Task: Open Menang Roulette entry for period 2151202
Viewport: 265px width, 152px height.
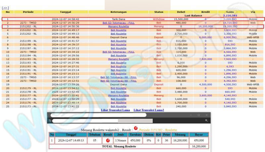Action: [x=119, y=26]
